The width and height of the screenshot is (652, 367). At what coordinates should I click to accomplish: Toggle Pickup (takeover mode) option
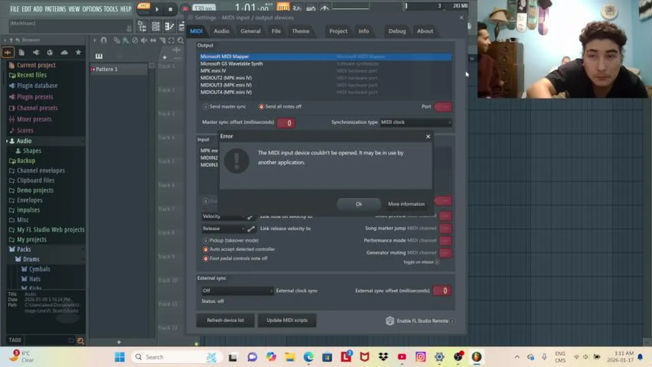coord(206,241)
